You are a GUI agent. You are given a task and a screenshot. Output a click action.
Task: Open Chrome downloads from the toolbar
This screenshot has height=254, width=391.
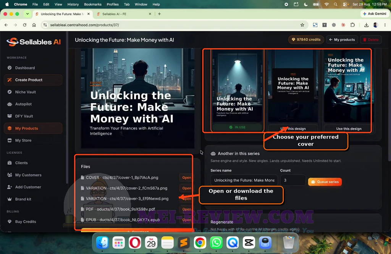click(x=366, y=25)
